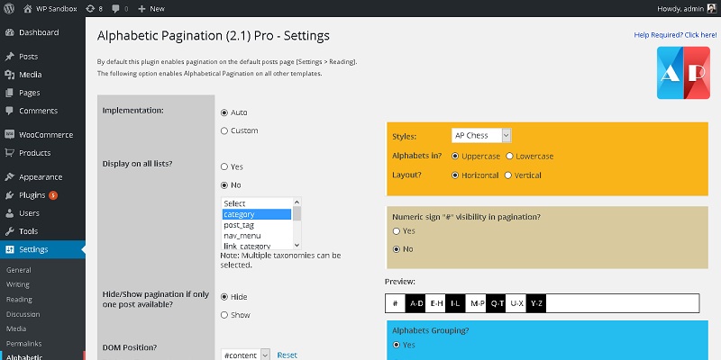Select Auto implementation radio
The height and width of the screenshot is (360, 721).
pos(224,112)
